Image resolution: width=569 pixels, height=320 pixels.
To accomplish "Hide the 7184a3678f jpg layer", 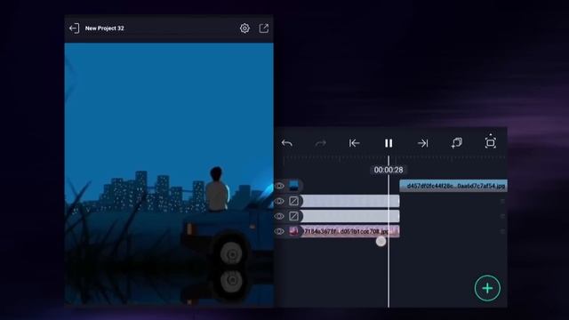I will (x=279, y=231).
